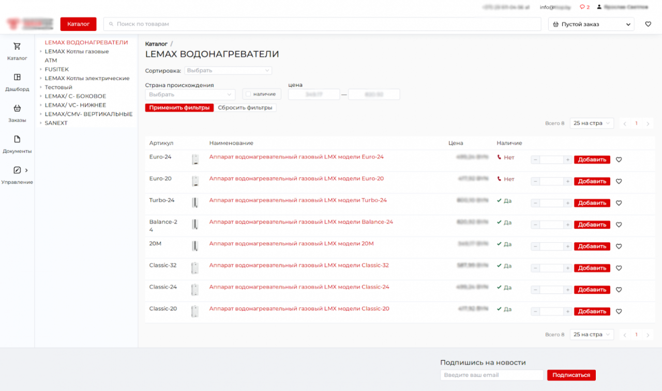The height and width of the screenshot is (391, 662).
Task: Click the Подписаться button
Action: [x=571, y=376]
